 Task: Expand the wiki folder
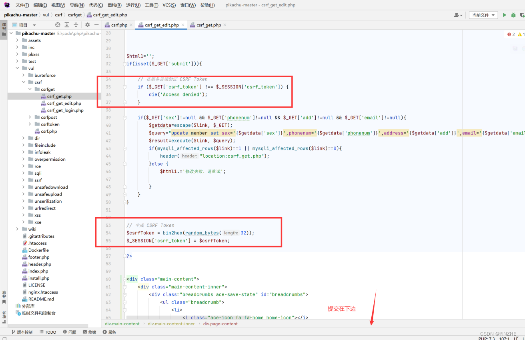pos(17,229)
